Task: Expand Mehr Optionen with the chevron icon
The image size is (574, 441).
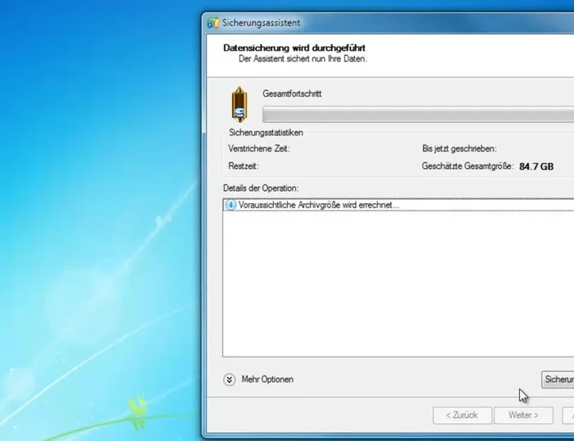Action: tap(230, 380)
